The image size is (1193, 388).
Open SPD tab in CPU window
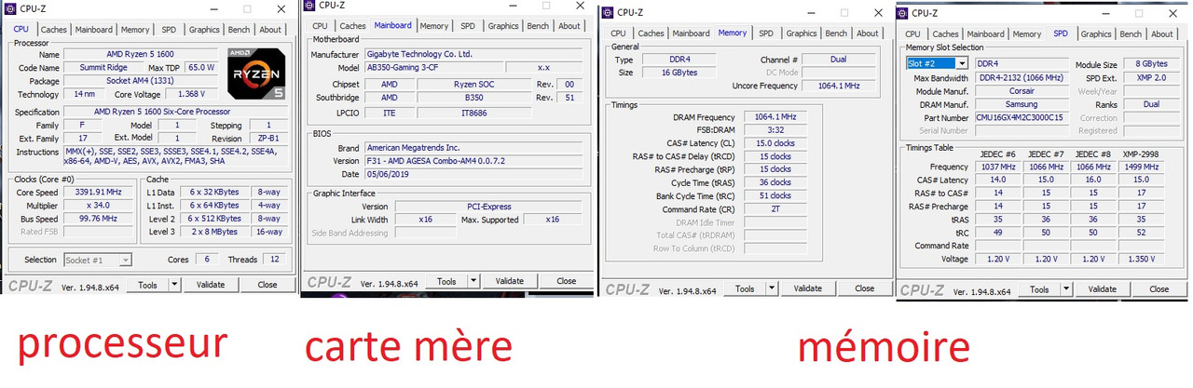point(170,30)
